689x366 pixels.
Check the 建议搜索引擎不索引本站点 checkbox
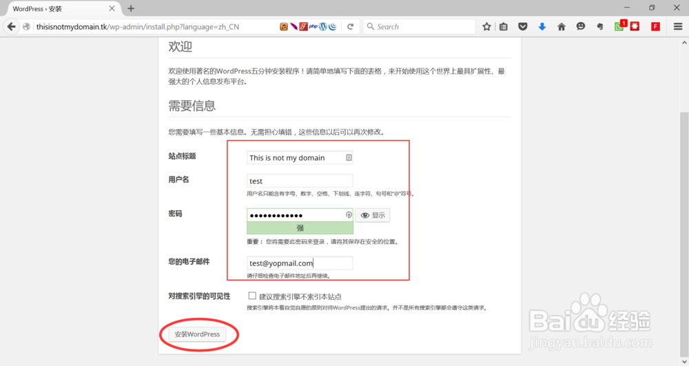pos(252,296)
